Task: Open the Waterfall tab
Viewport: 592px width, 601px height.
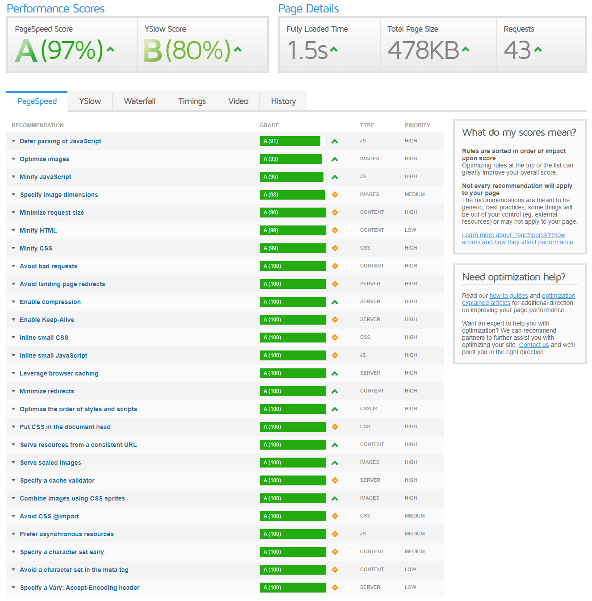Action: point(140,101)
